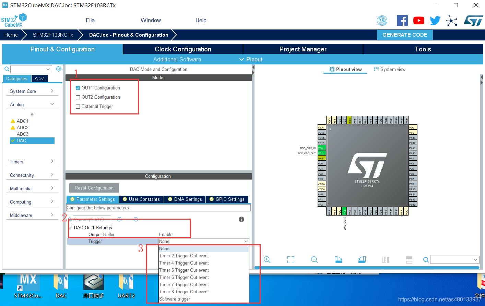The height and width of the screenshot is (306, 485).
Task: Click the ST logo in header
Action: point(473,21)
